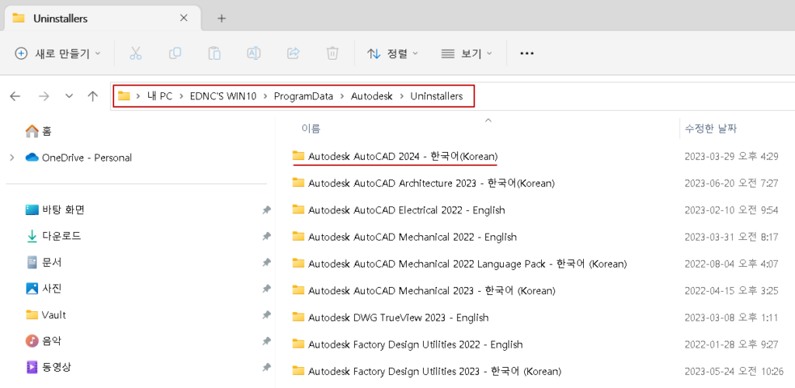Click pin icon next to 바탕 화면

tap(266, 210)
